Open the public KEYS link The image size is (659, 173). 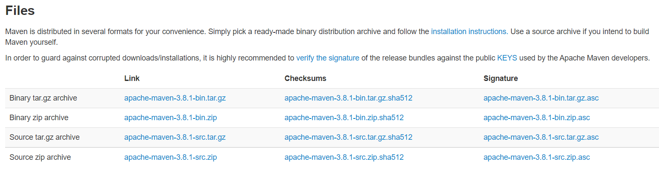(x=507, y=58)
